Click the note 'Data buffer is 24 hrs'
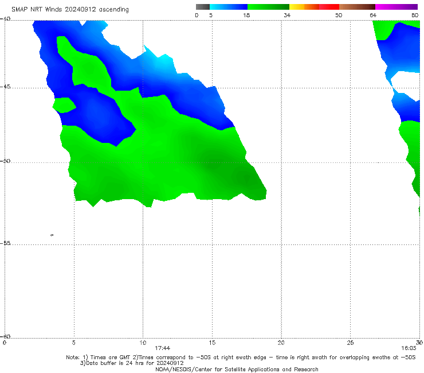The width and height of the screenshot is (424, 373). pyautogui.click(x=109, y=363)
